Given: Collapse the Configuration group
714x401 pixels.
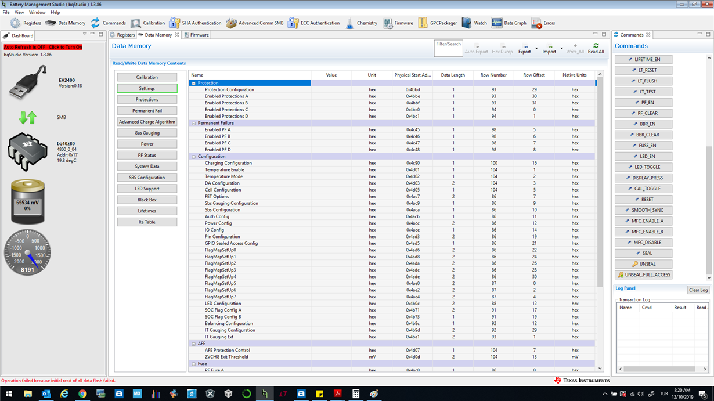Looking at the screenshot, I should pos(194,157).
